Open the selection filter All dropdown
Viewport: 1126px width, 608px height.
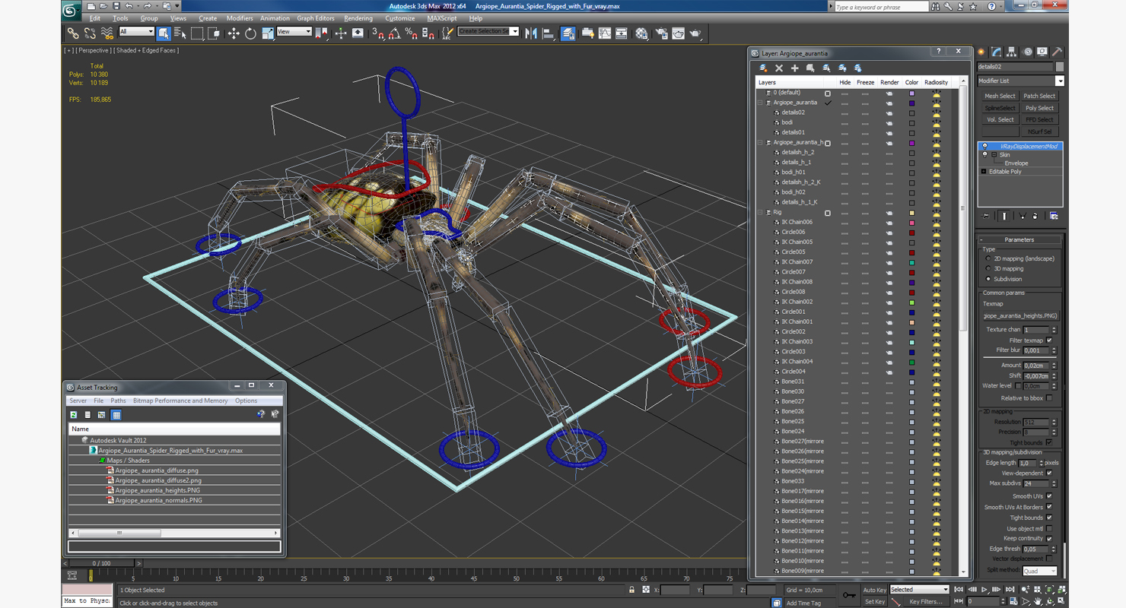136,32
